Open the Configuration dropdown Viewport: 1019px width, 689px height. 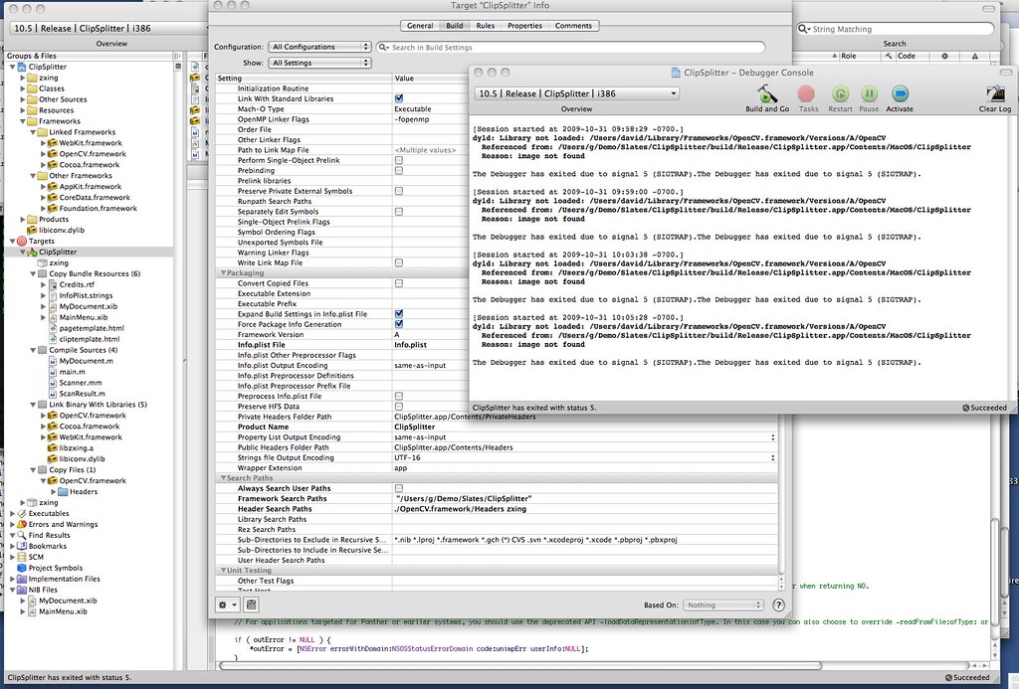[319, 47]
